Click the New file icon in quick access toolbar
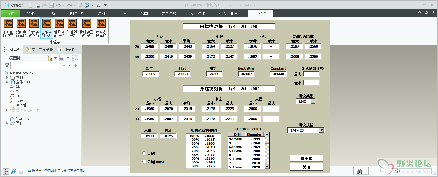The image size is (438, 177). tap(30, 5)
